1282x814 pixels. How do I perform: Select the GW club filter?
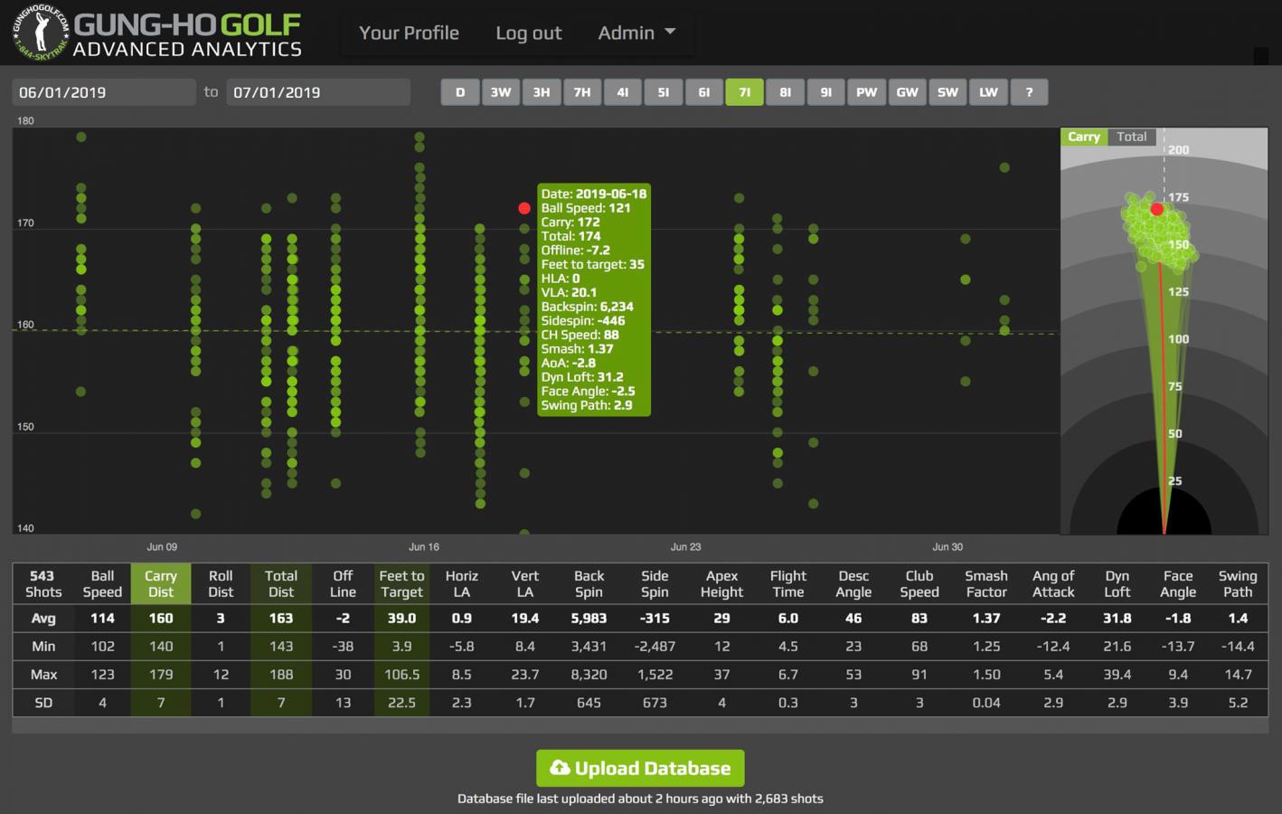click(x=908, y=92)
